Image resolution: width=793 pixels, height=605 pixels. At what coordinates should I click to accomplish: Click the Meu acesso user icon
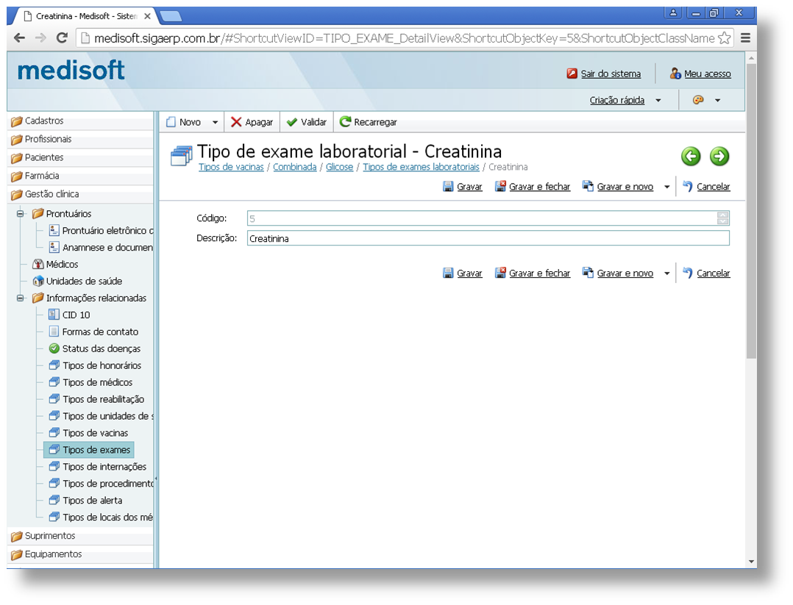coord(675,74)
